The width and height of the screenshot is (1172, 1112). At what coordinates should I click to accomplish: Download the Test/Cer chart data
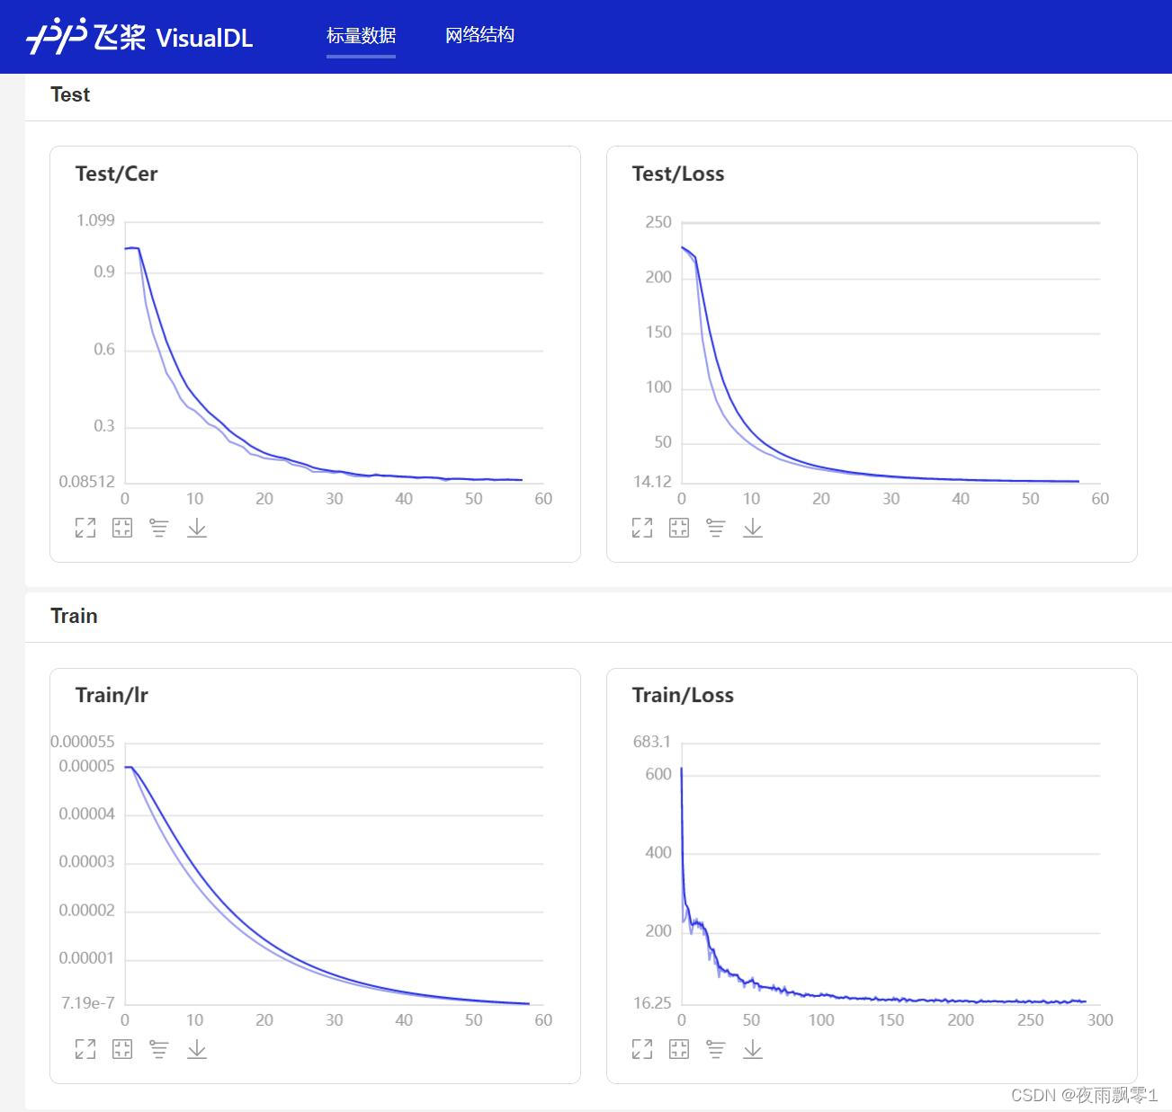tap(197, 528)
